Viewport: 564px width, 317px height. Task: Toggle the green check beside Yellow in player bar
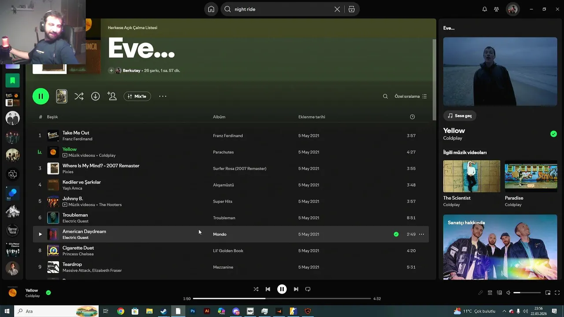point(48,292)
